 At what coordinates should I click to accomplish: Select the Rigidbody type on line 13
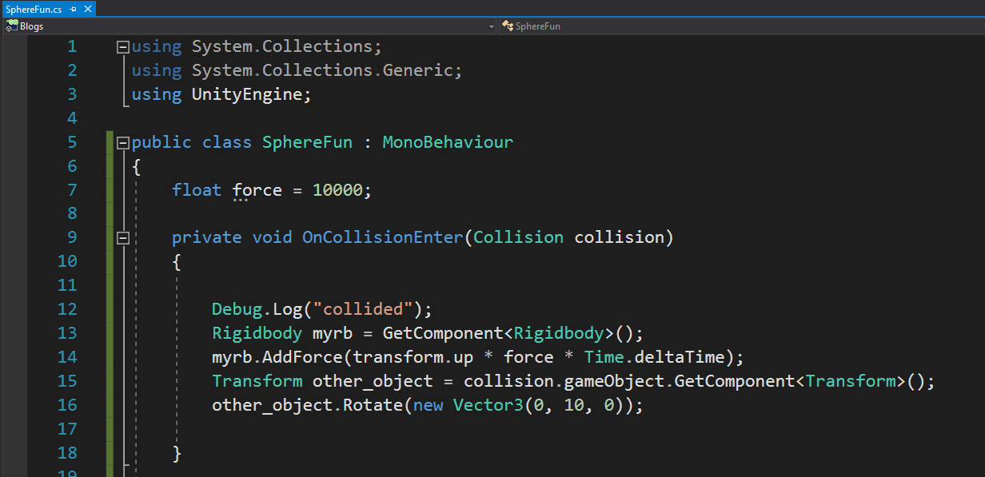257,332
